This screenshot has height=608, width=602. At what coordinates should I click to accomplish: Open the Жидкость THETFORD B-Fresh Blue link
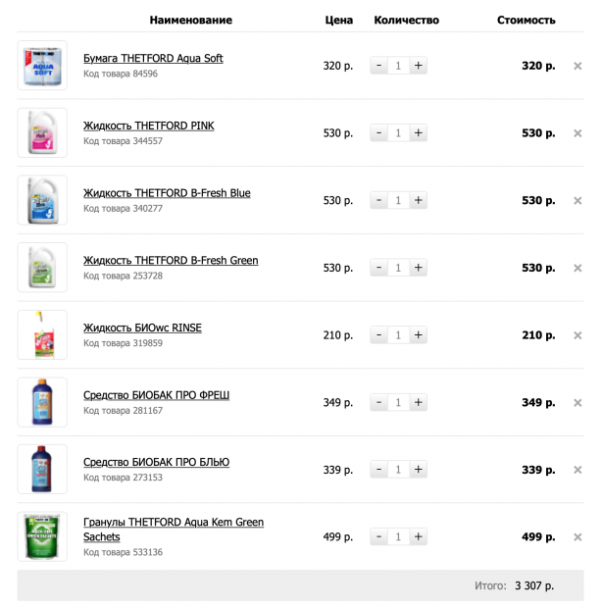[167, 193]
